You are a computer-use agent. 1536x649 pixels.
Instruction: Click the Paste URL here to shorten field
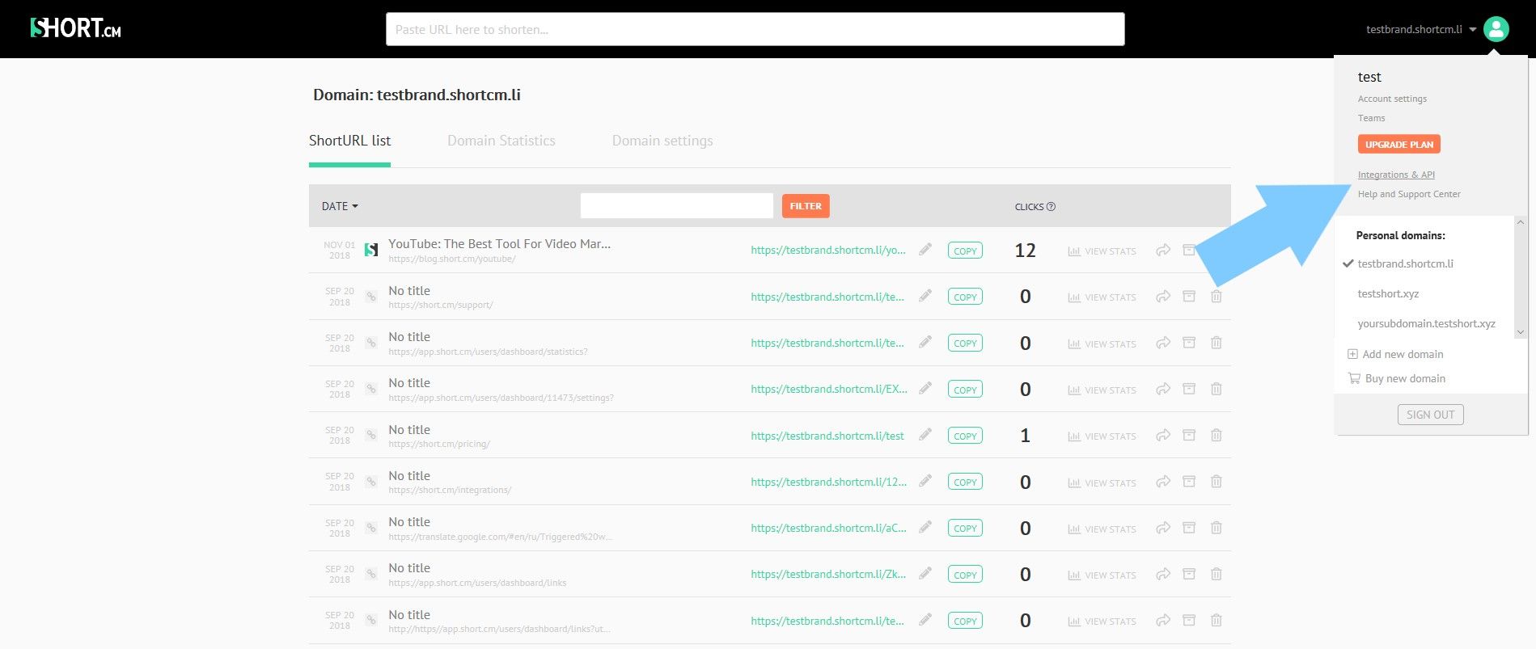755,29
